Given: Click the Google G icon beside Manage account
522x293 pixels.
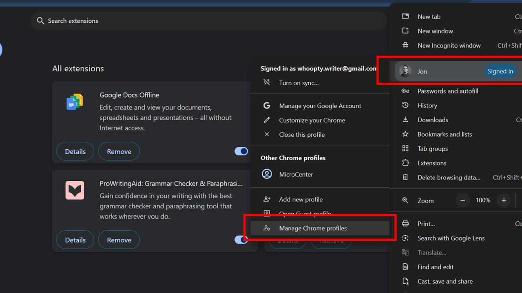Looking at the screenshot, I should [267, 106].
